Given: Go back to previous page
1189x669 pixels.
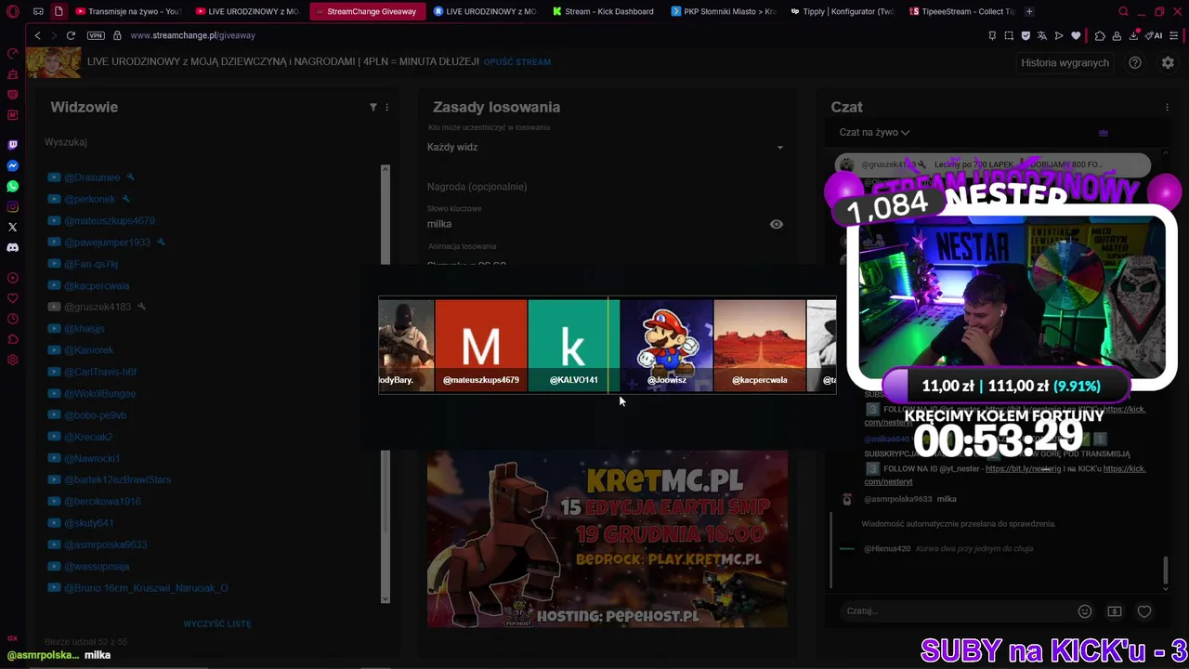Looking at the screenshot, I should (x=37, y=35).
